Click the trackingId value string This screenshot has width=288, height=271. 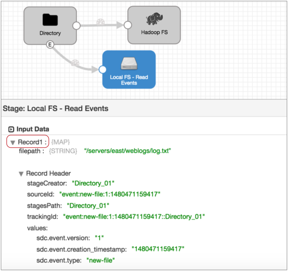click(134, 216)
